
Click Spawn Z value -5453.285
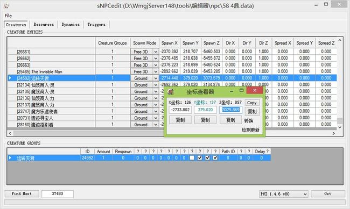click(x=212, y=71)
